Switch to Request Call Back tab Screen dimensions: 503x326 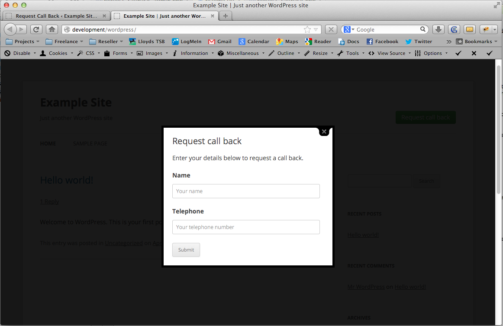56,16
